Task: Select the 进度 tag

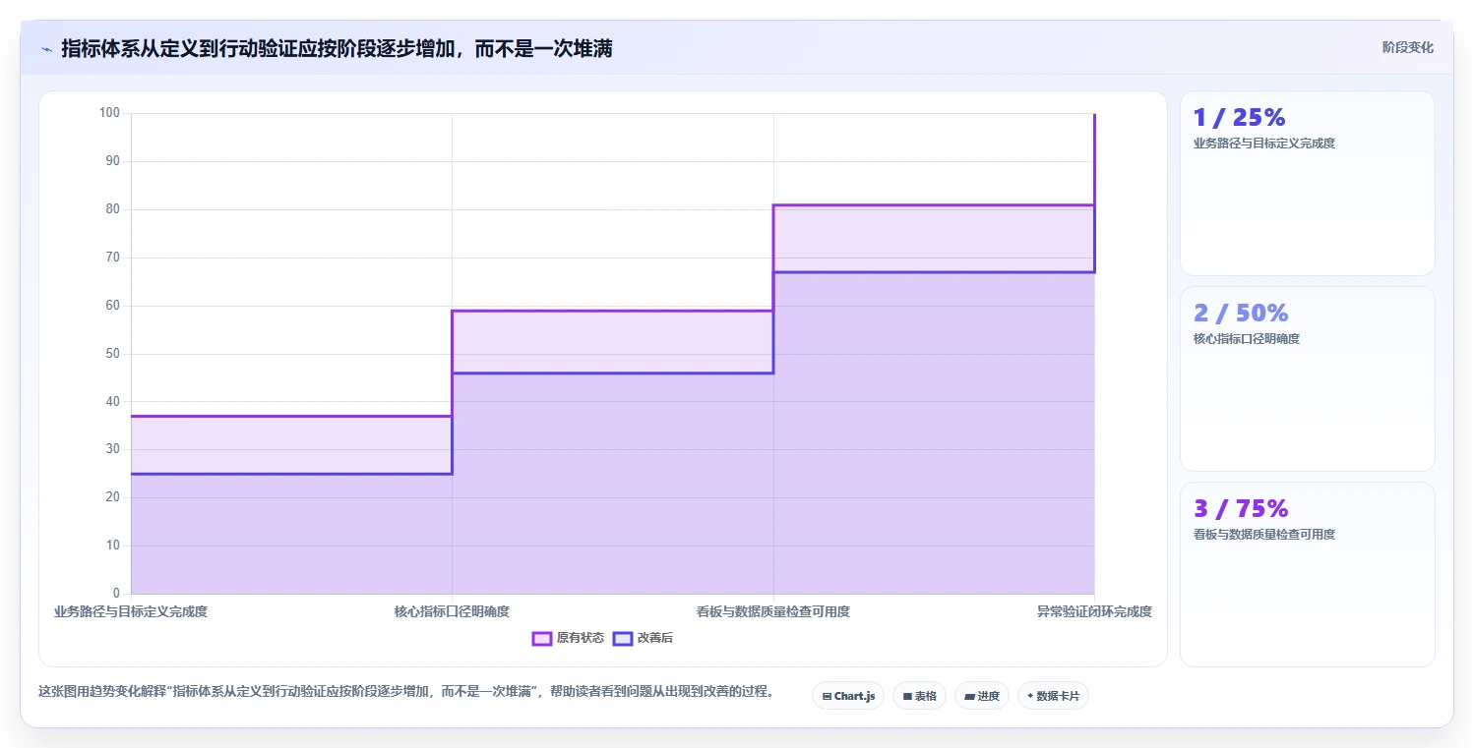Action: coord(982,696)
